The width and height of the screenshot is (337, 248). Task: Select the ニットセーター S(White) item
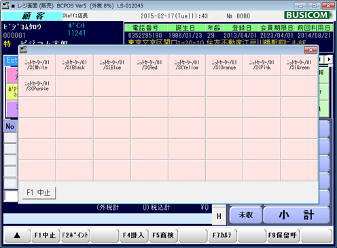37,65
